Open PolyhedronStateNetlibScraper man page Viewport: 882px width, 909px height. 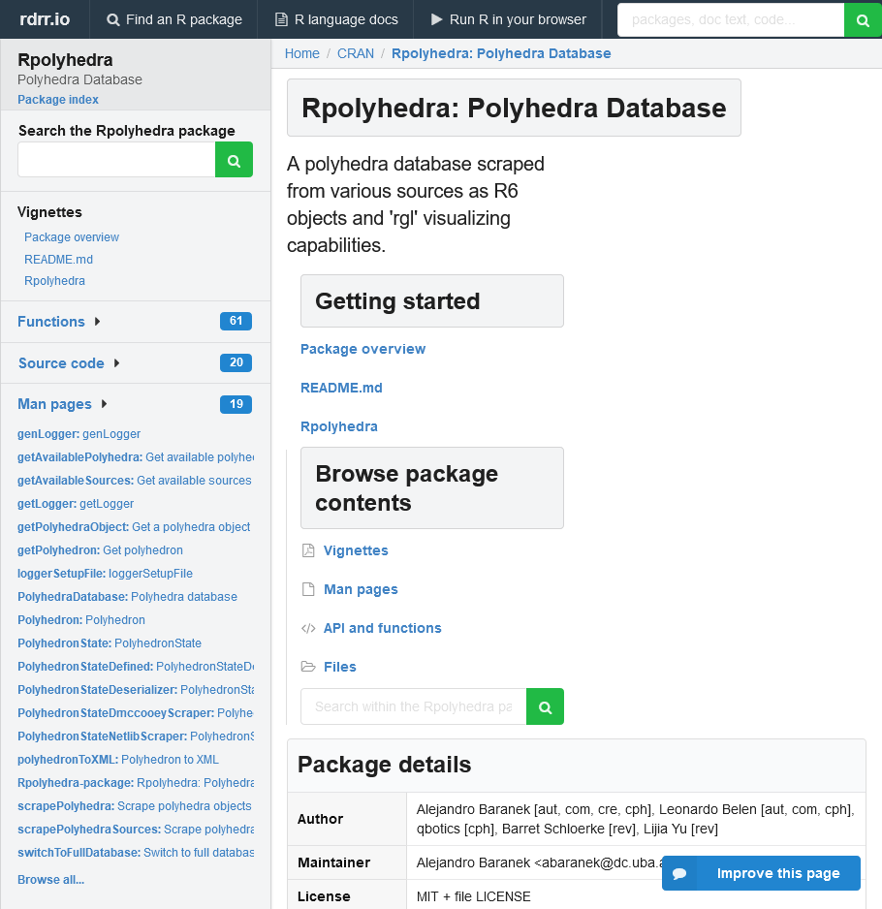136,737
